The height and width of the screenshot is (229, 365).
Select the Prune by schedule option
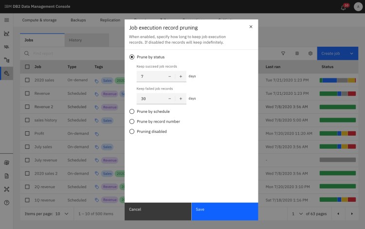coord(132,111)
